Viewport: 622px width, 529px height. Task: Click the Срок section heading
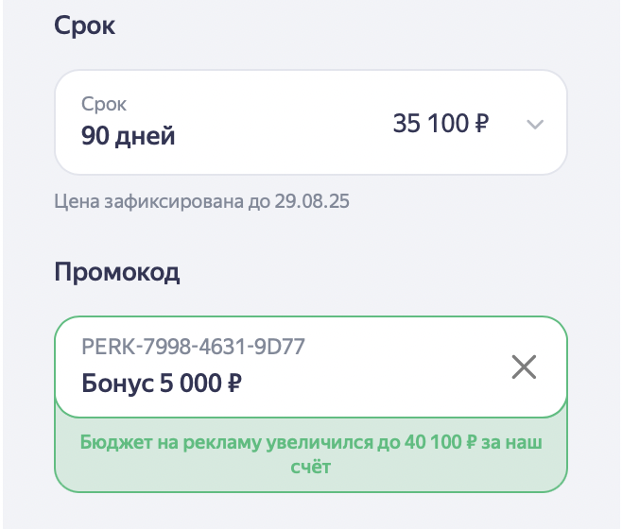(84, 26)
